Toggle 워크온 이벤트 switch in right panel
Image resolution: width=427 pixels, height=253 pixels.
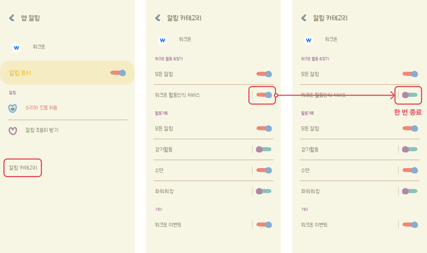410,225
